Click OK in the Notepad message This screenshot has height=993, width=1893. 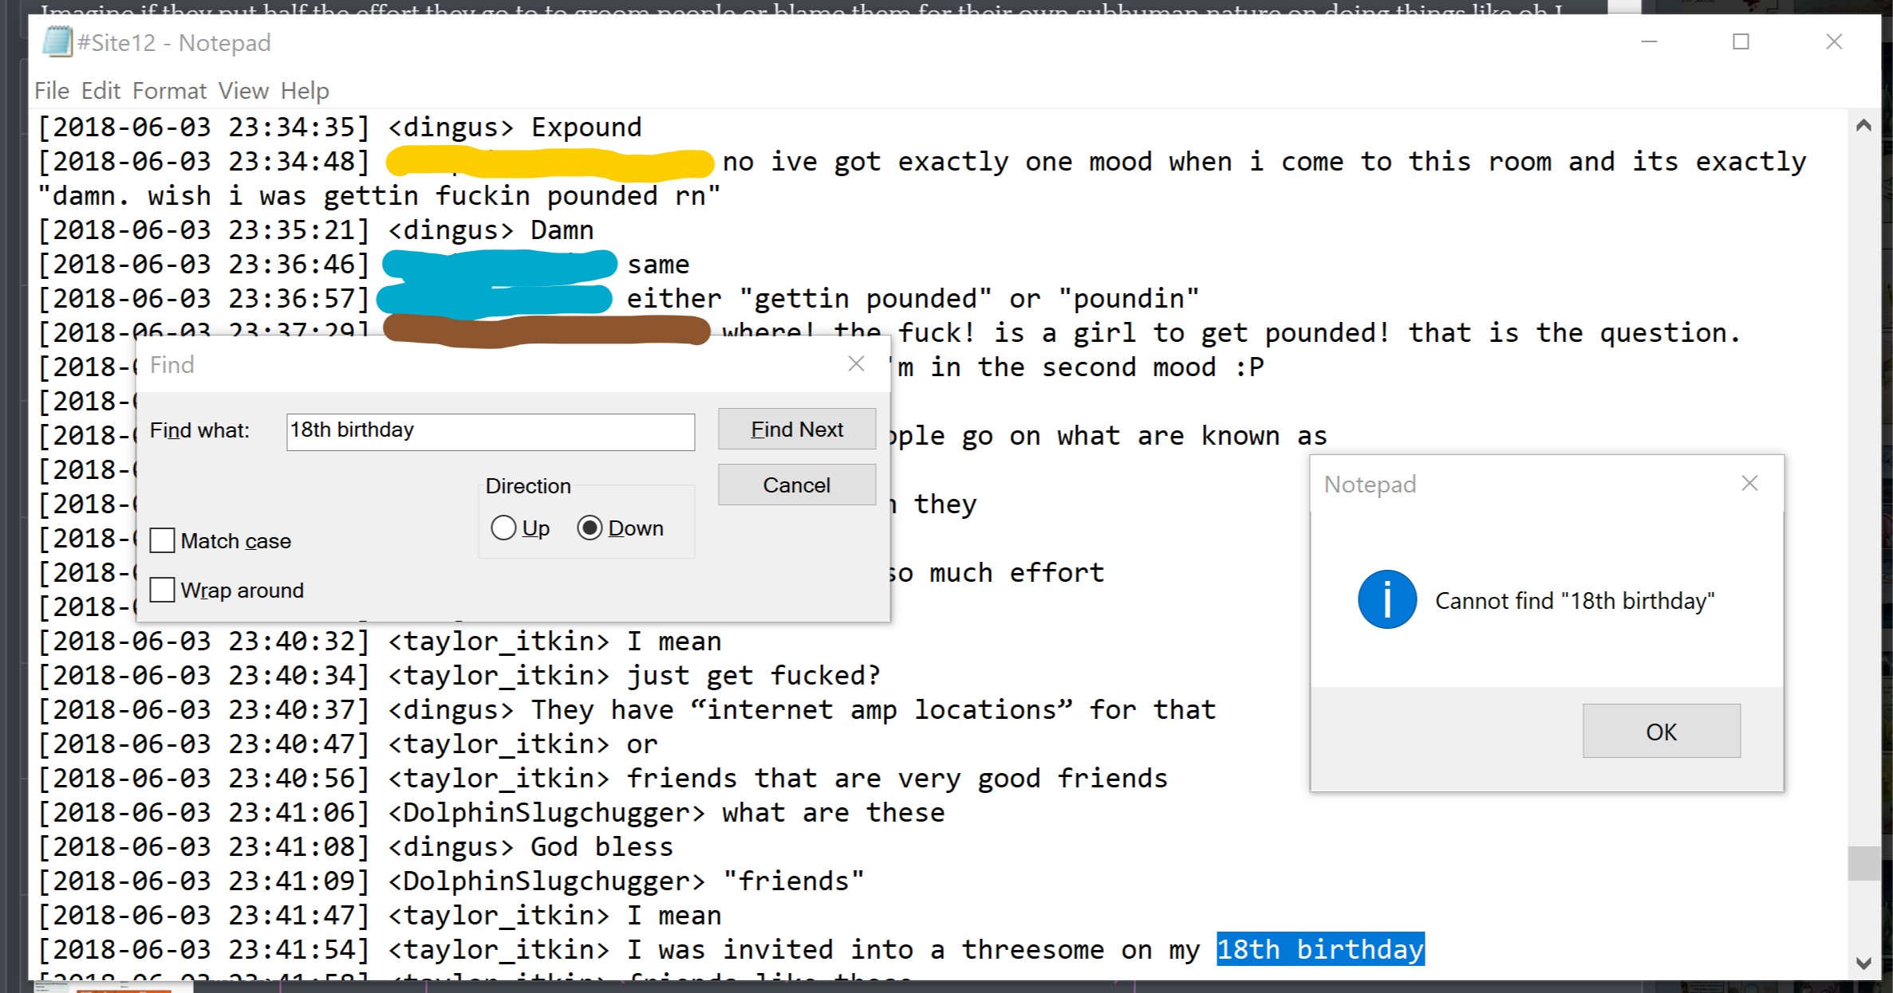pos(1662,731)
